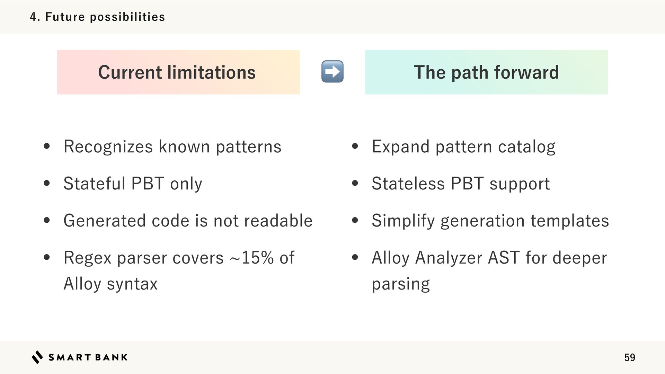Select the slide page number 59

point(629,357)
